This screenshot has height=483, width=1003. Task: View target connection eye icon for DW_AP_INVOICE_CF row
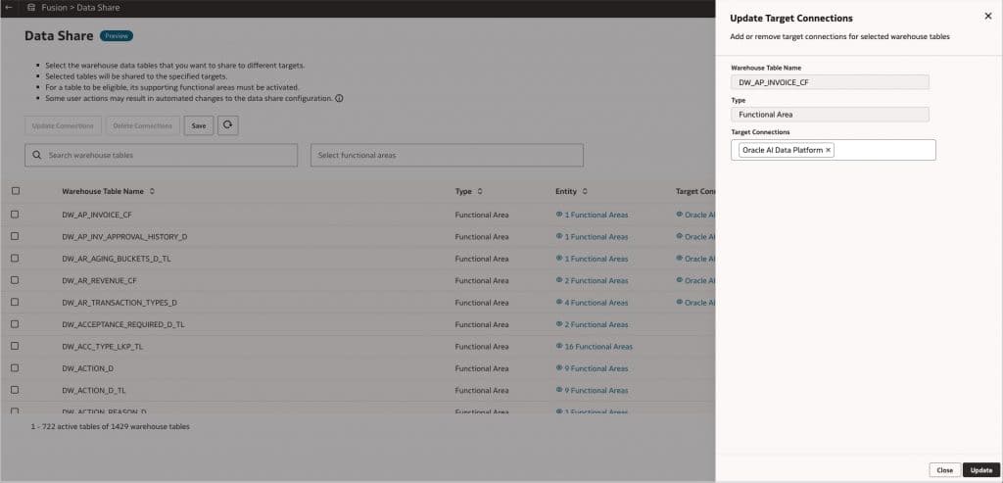coord(680,215)
